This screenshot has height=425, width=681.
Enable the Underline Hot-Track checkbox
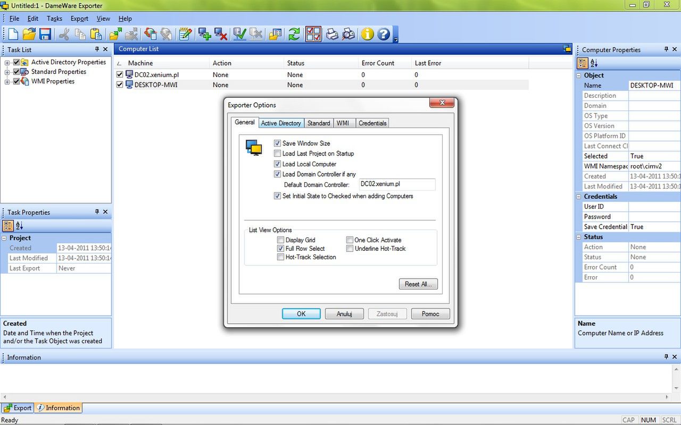(350, 249)
